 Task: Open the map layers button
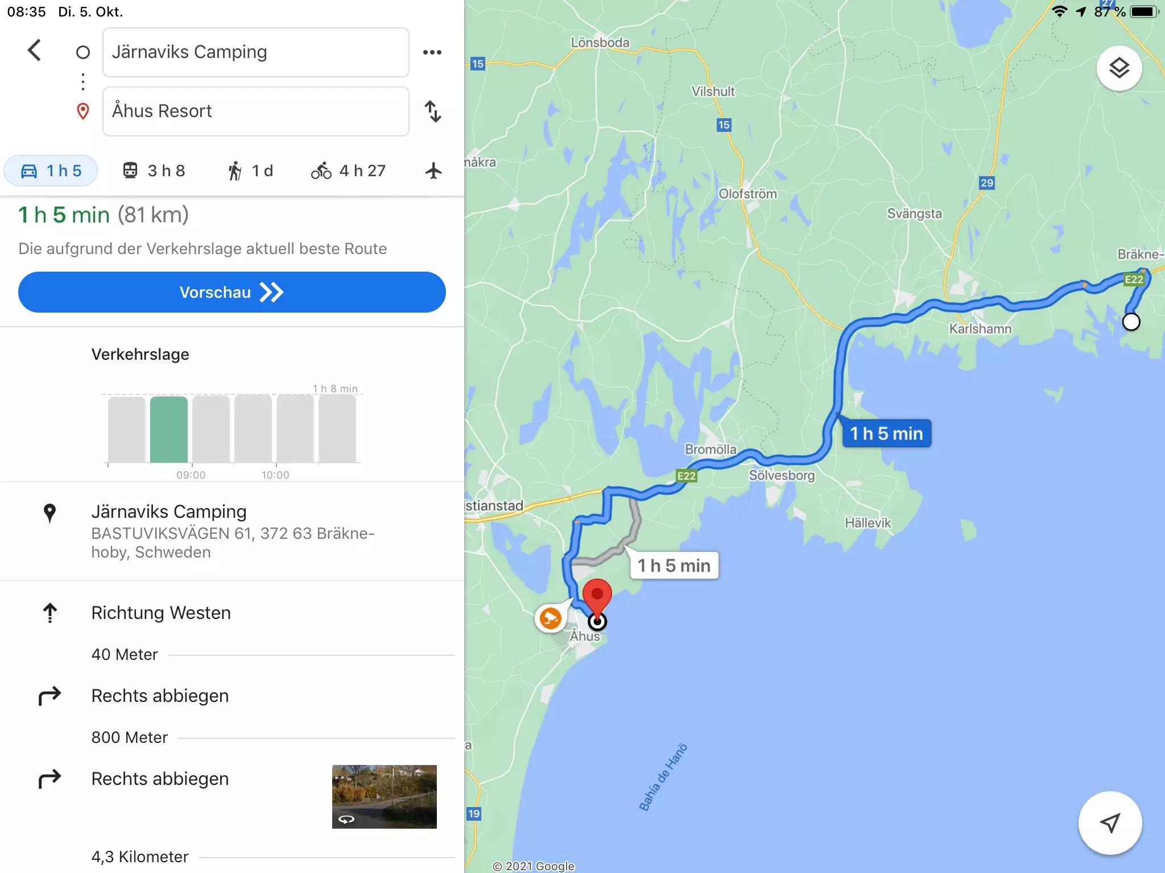click(1119, 68)
